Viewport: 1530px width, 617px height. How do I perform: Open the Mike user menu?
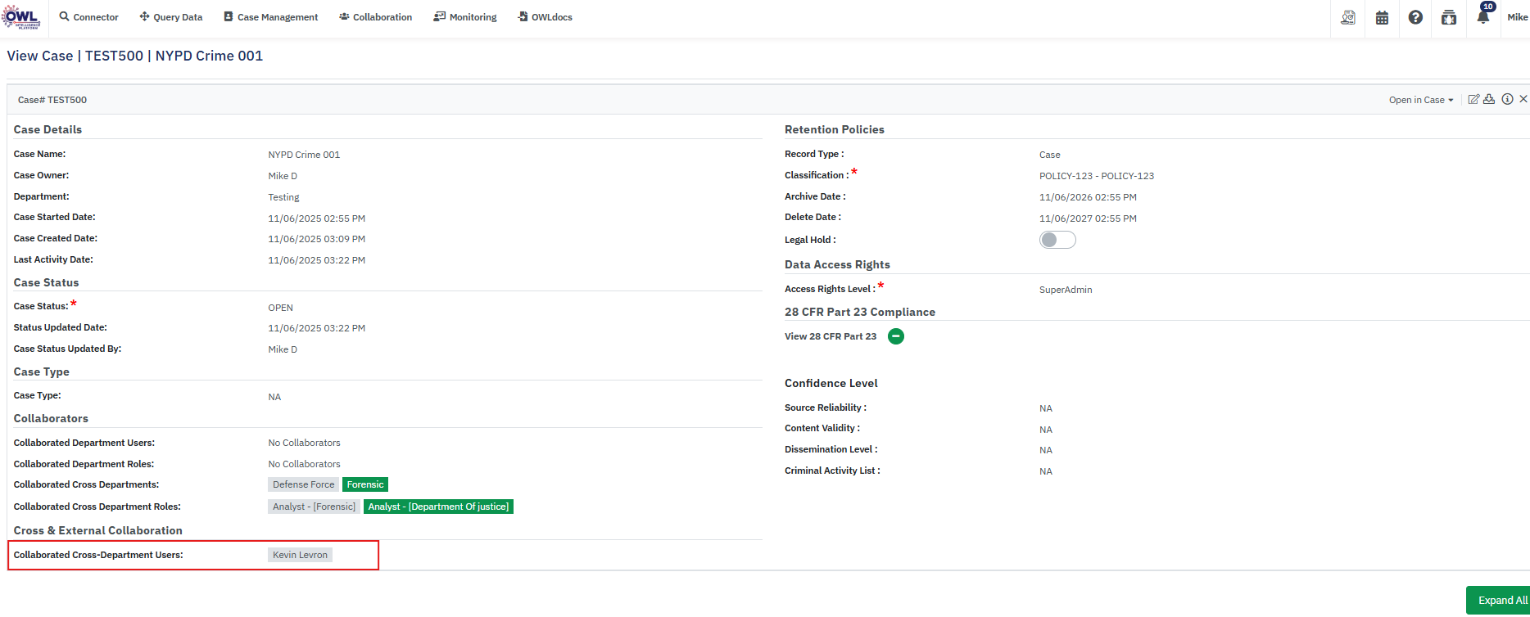click(1517, 17)
